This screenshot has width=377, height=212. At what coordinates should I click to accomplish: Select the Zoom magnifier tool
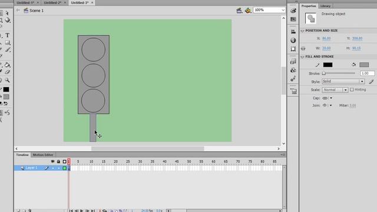pyautogui.click(x=8, y=80)
